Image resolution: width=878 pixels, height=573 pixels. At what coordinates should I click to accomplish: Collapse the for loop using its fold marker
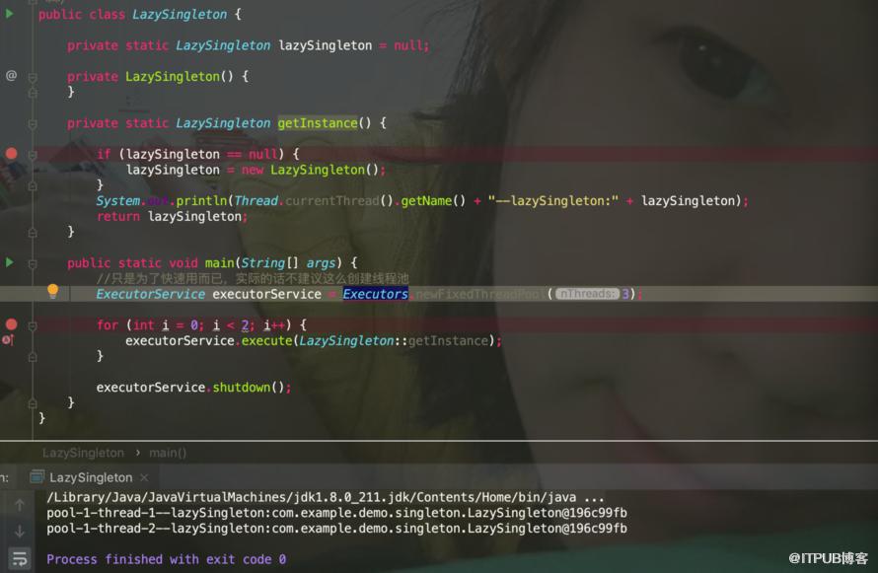33,325
